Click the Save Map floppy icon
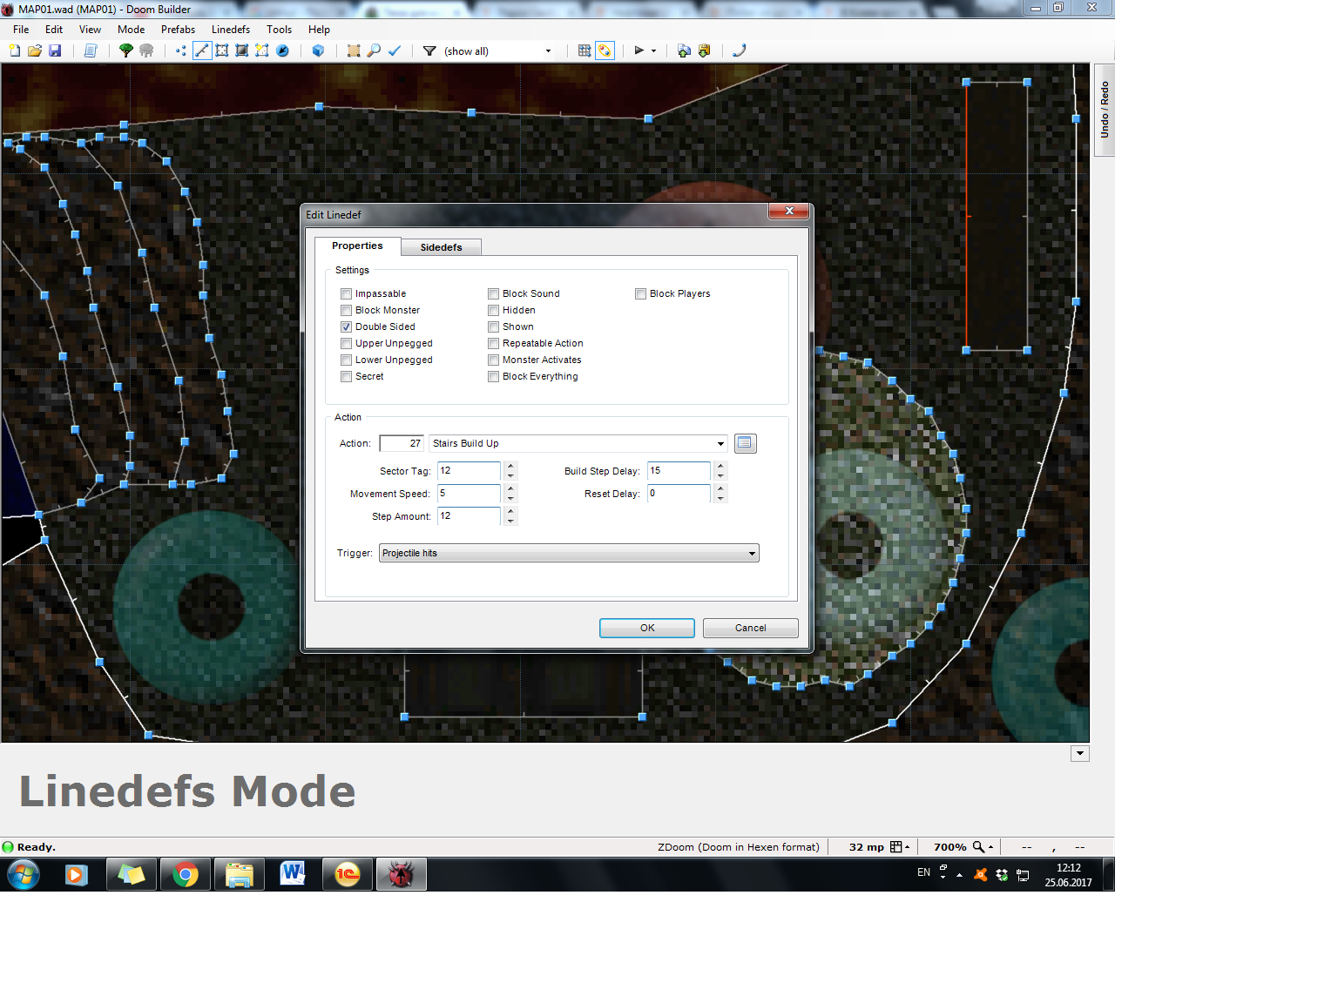The height and width of the screenshot is (1003, 1338). 55,50
